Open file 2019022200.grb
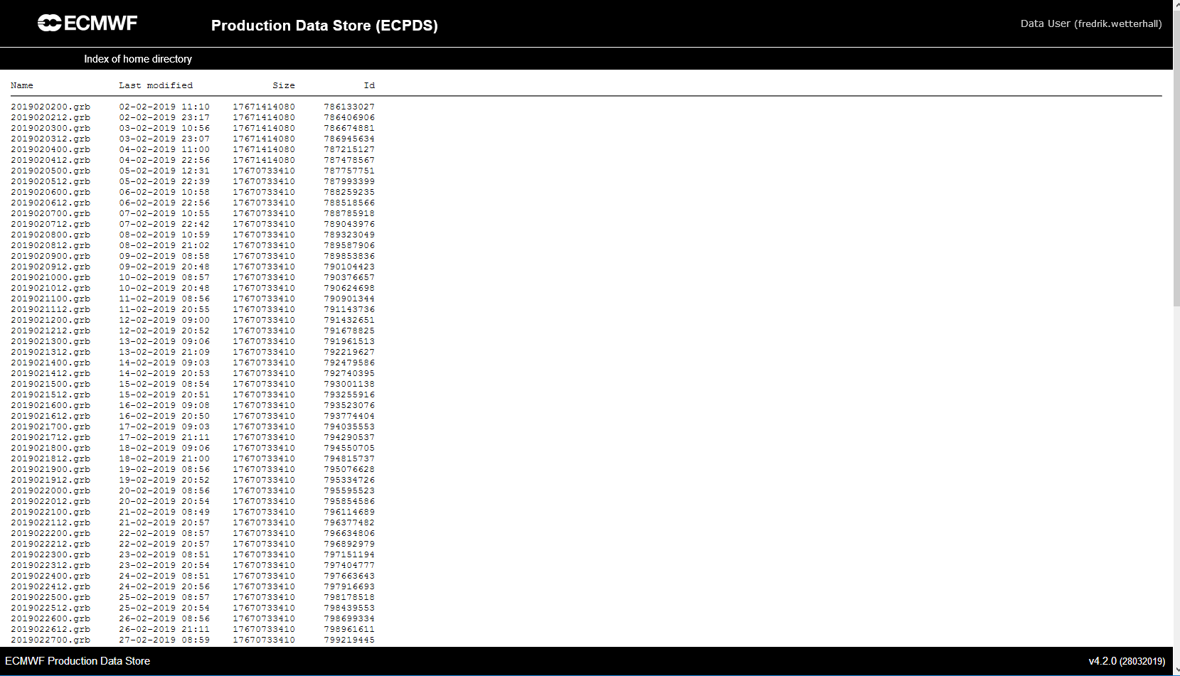Image resolution: width=1180 pixels, height=676 pixels. pos(51,533)
